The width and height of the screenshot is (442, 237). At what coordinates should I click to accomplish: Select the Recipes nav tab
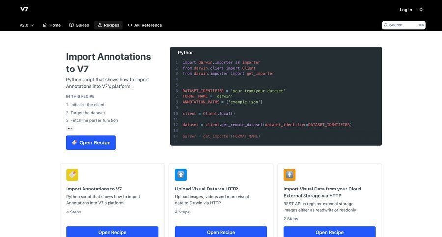(x=109, y=25)
